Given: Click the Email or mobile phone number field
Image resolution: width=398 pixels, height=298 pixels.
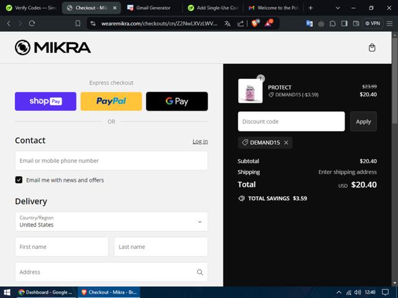Looking at the screenshot, I should (111, 161).
